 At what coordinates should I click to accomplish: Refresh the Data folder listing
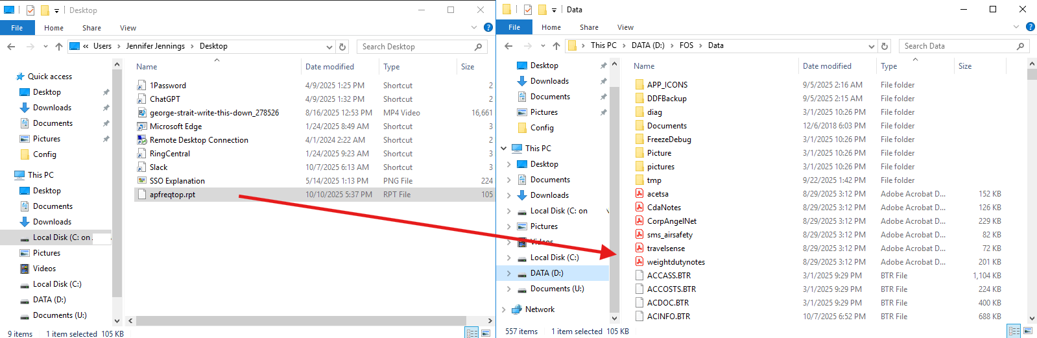(x=884, y=46)
